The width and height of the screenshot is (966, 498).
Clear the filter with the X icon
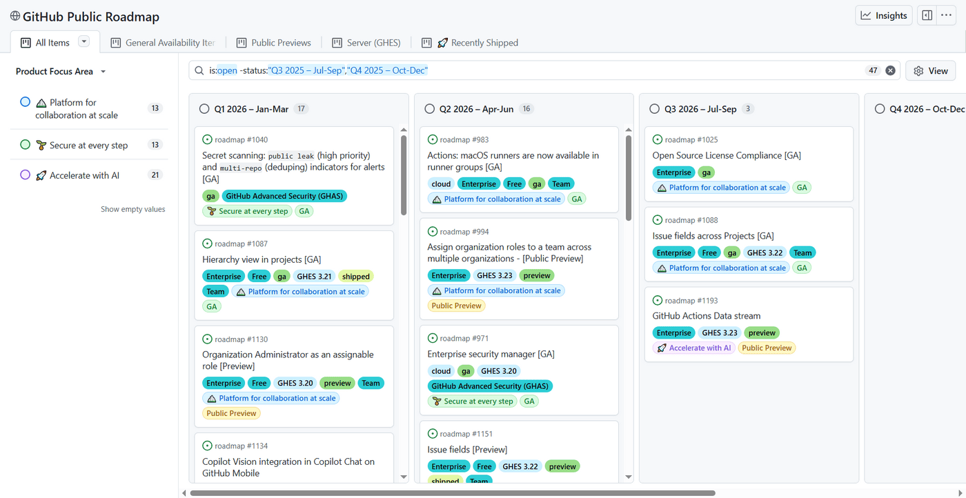[x=891, y=70]
